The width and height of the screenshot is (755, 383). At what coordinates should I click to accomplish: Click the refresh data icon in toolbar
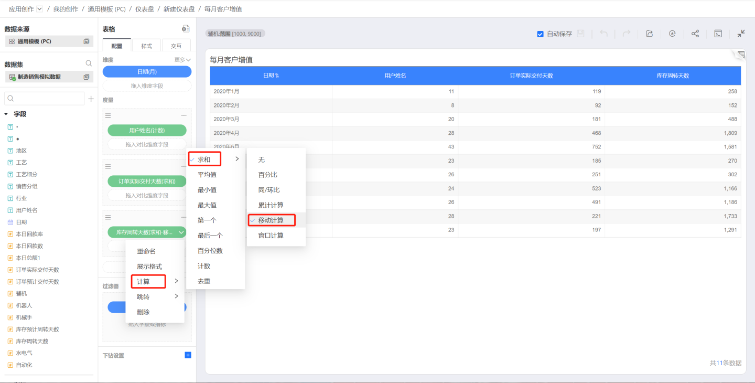click(672, 34)
